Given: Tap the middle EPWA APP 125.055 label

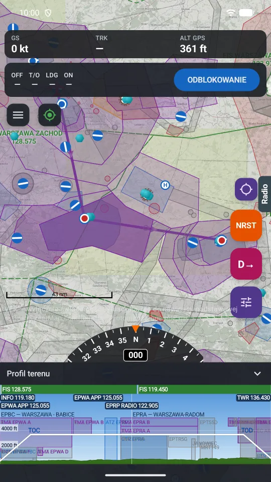Looking at the screenshot, I should coord(98,398).
